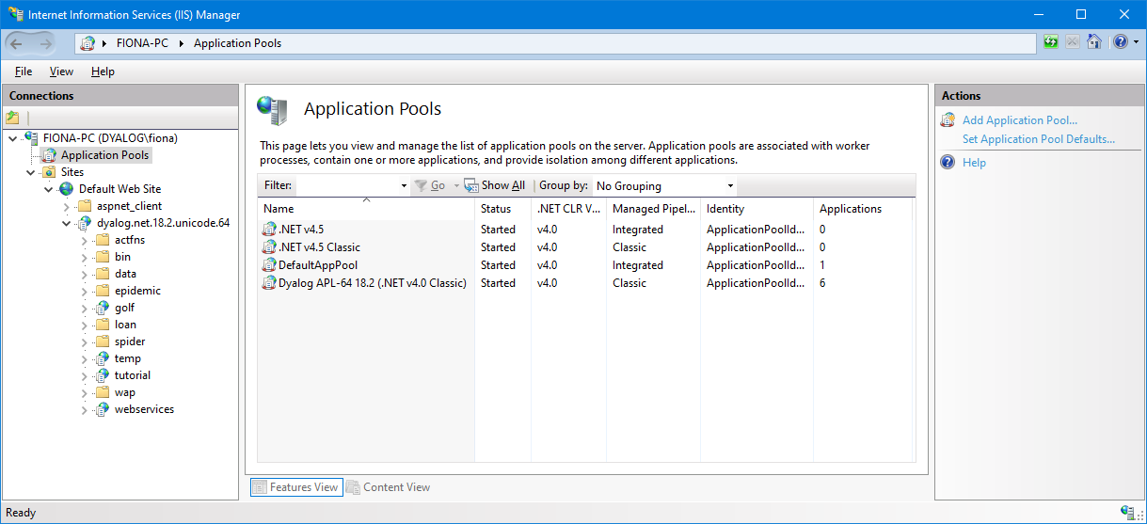
Task: Open the View menu
Action: pos(61,71)
